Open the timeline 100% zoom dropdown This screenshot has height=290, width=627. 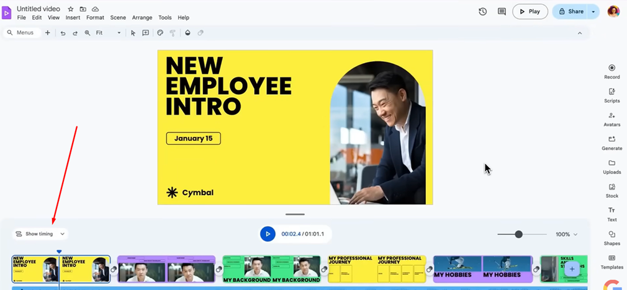(566, 234)
